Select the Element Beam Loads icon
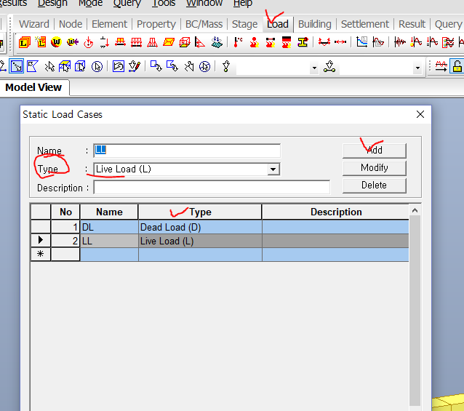This screenshot has width=464, height=411. coord(120,42)
